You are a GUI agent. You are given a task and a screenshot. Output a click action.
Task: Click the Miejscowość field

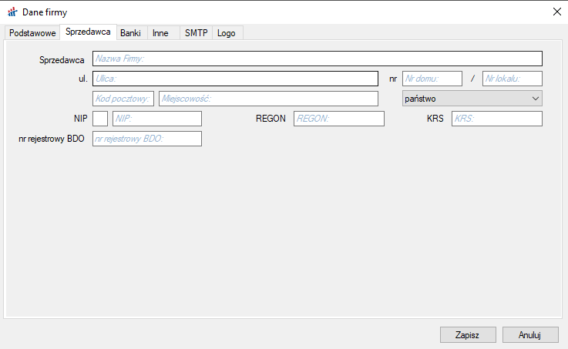(268, 99)
